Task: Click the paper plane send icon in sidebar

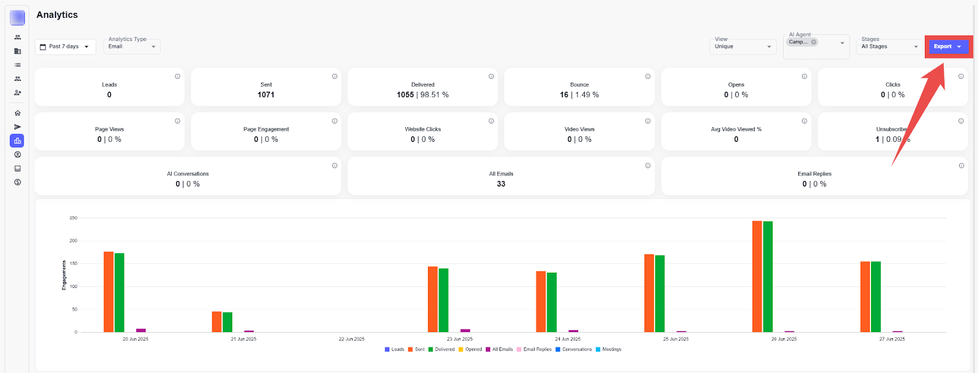Action: (x=18, y=127)
